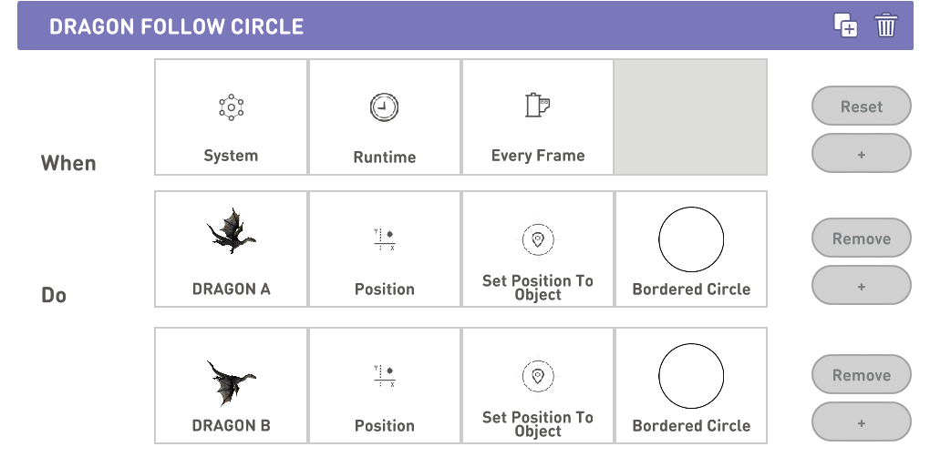Select the DRAGON B object tile

pyautogui.click(x=231, y=385)
